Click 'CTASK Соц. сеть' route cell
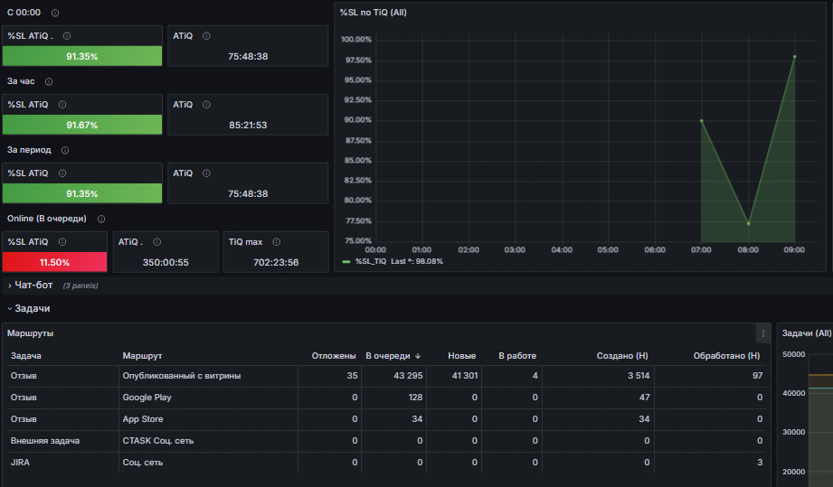Screen dimensions: 833x487 coord(157,441)
